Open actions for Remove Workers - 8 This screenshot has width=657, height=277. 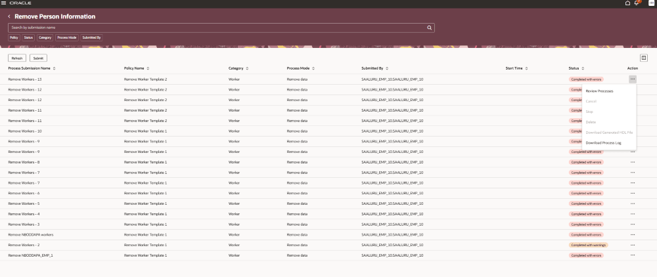pos(632,162)
